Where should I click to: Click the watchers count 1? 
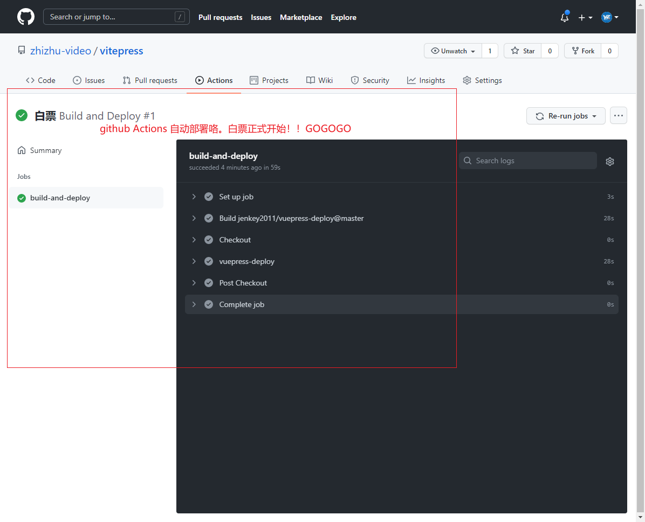point(490,51)
